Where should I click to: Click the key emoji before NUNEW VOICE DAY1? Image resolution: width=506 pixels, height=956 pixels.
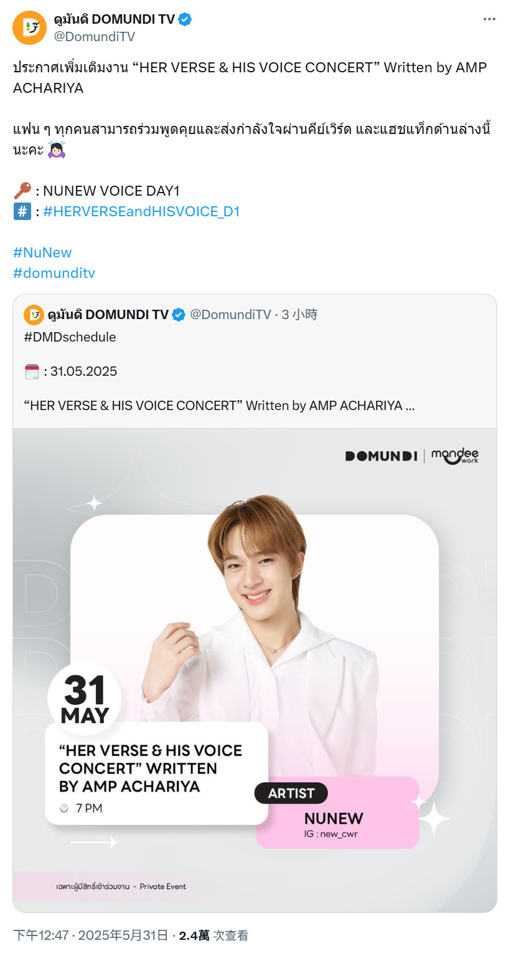tap(22, 191)
